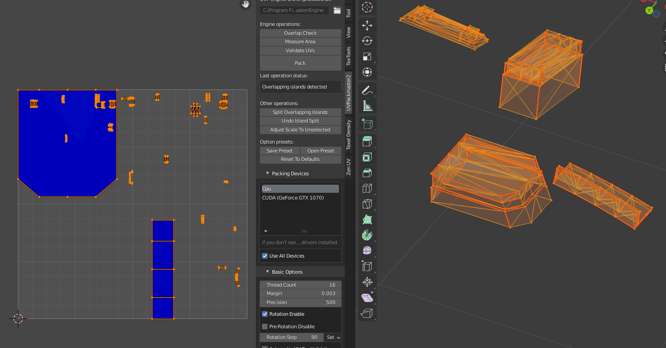Click the Pack button

(x=300, y=63)
